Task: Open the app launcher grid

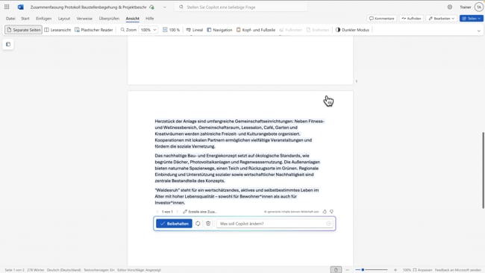Action: click(x=7, y=7)
